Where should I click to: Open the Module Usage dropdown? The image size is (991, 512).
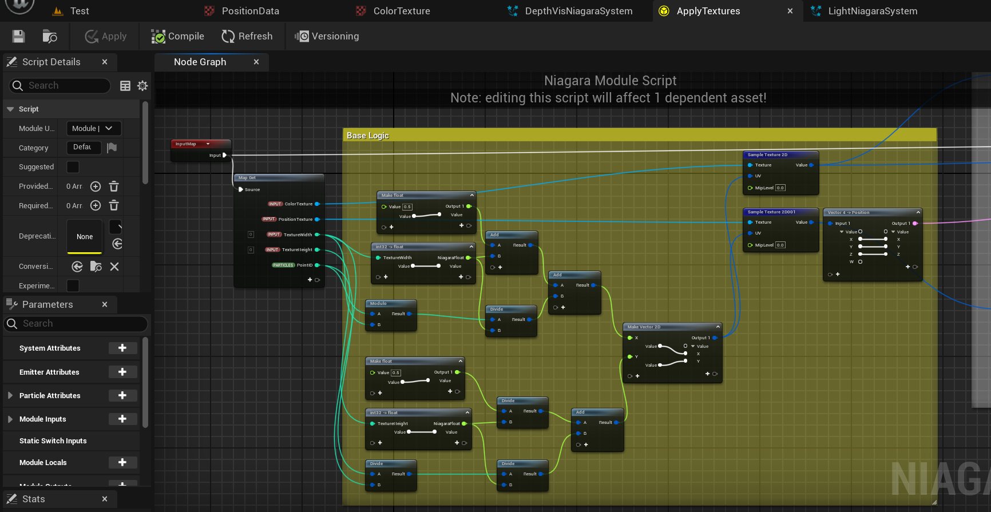click(x=94, y=129)
